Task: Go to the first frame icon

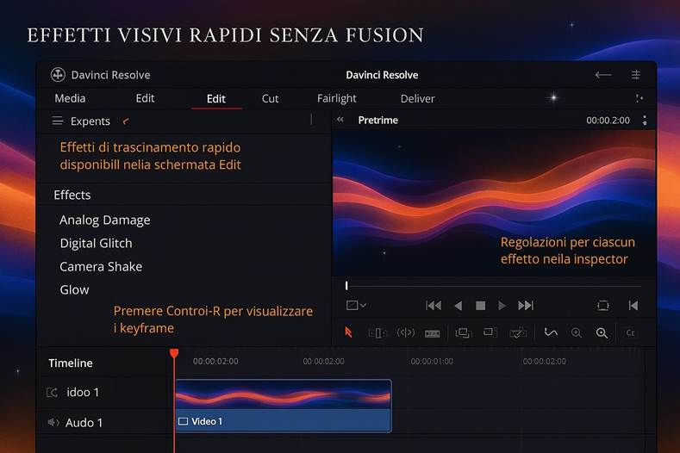Action: [633, 306]
